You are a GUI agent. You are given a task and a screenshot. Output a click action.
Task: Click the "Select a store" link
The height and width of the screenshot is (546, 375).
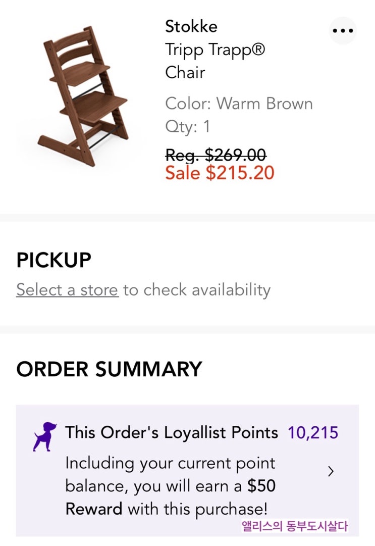tap(67, 290)
